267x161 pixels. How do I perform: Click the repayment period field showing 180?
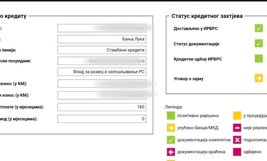(102, 107)
